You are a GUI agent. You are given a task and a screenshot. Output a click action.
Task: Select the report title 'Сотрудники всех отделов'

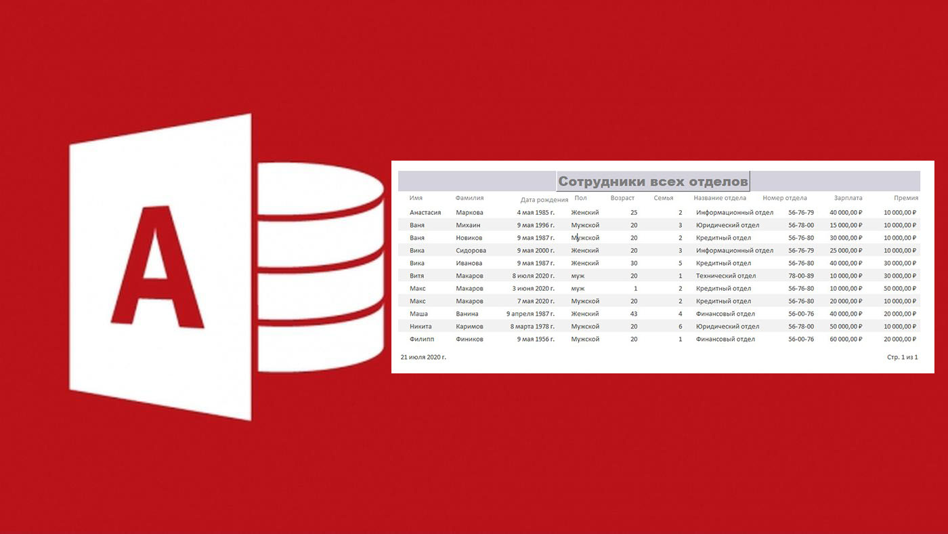pos(653,182)
